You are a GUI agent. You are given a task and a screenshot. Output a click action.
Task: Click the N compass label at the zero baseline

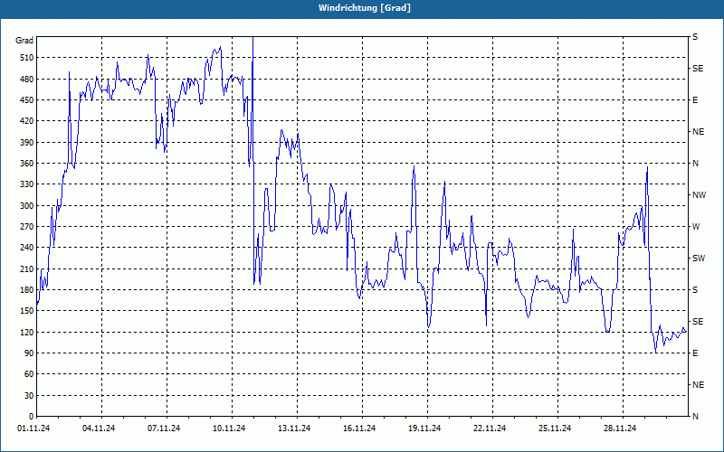(x=695, y=417)
